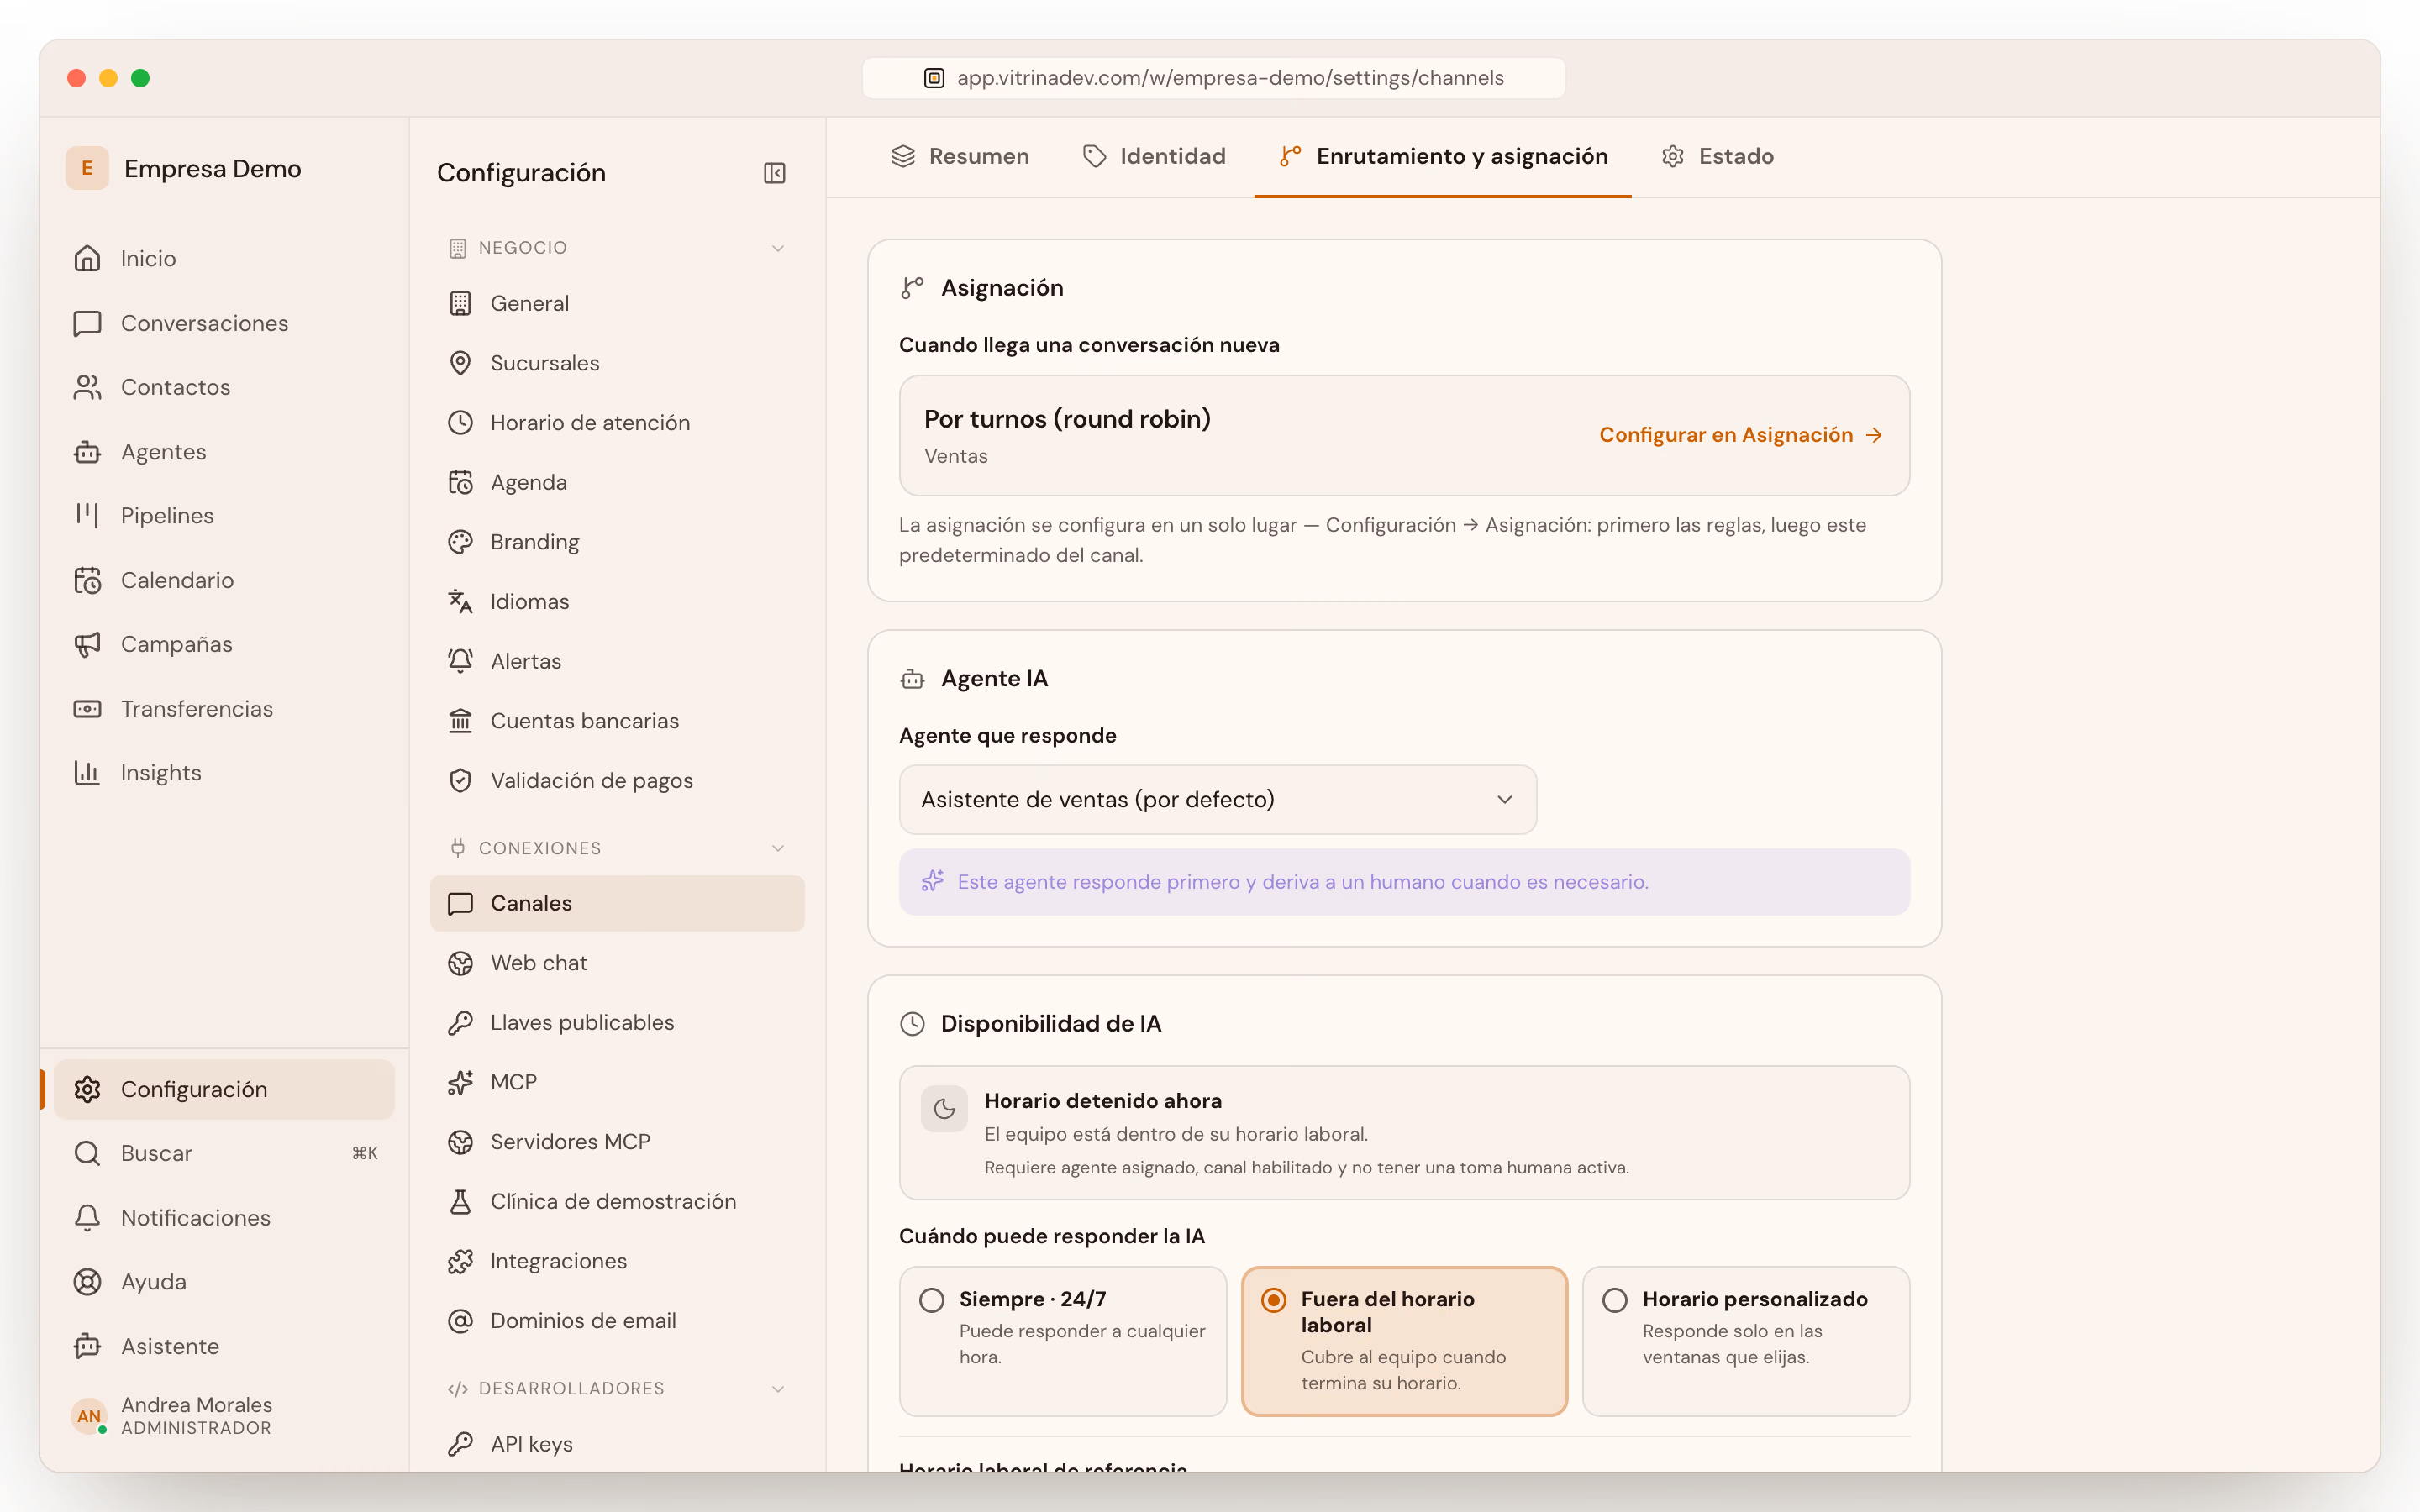Select the Horario personalizado radio option
The image size is (2420, 1512).
[x=1614, y=1300]
